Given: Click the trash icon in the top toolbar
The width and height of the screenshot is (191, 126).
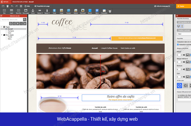Looking at the screenshot, I should (8, 6).
